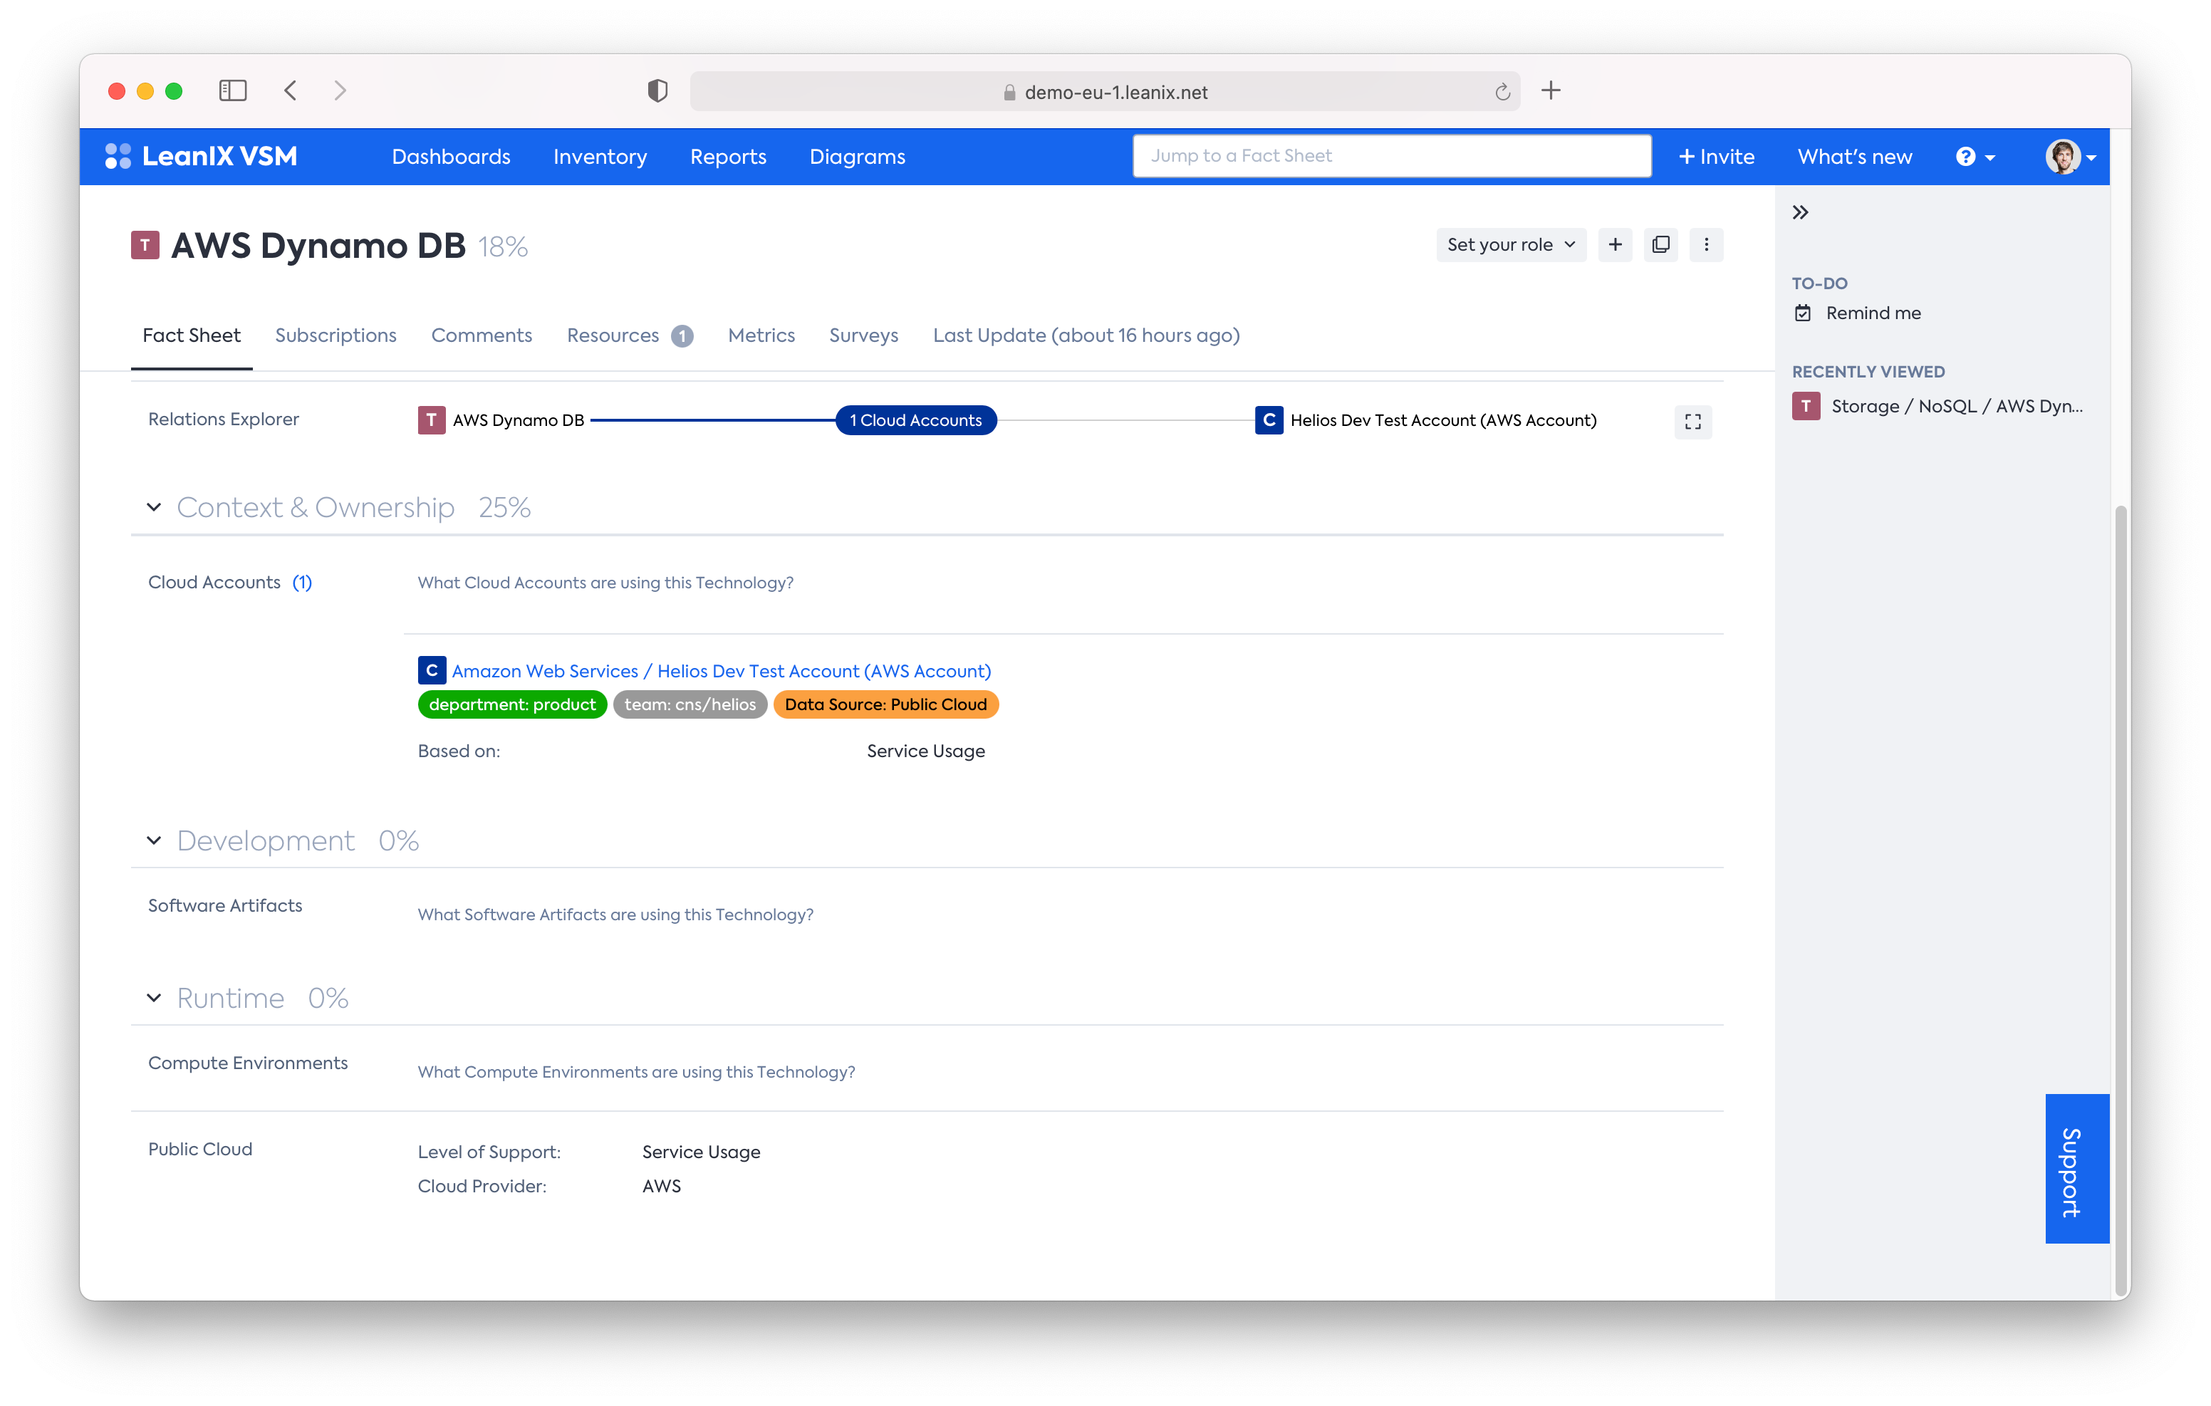This screenshot has width=2211, height=1406.
Task: Switch to the Subscriptions tab
Action: [336, 335]
